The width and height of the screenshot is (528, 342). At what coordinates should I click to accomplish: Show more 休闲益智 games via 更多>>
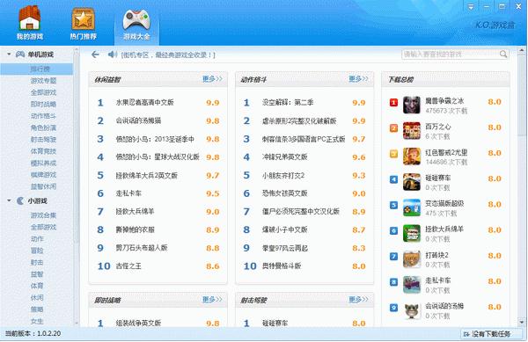pos(212,79)
